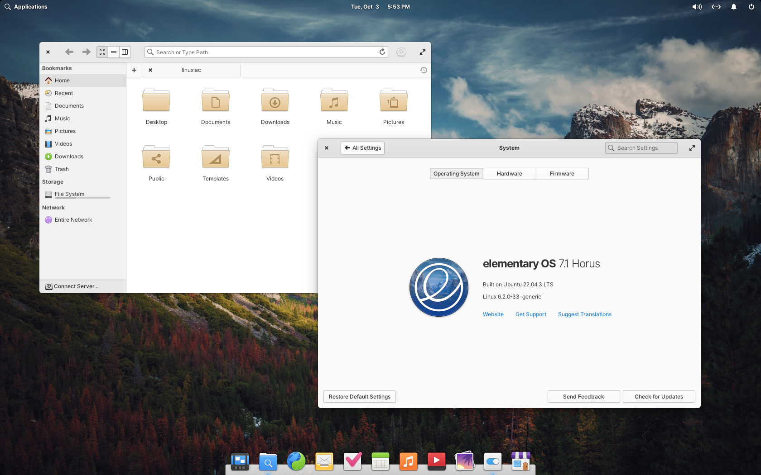Click the Search Settings field
The width and height of the screenshot is (761, 475).
[641, 148]
